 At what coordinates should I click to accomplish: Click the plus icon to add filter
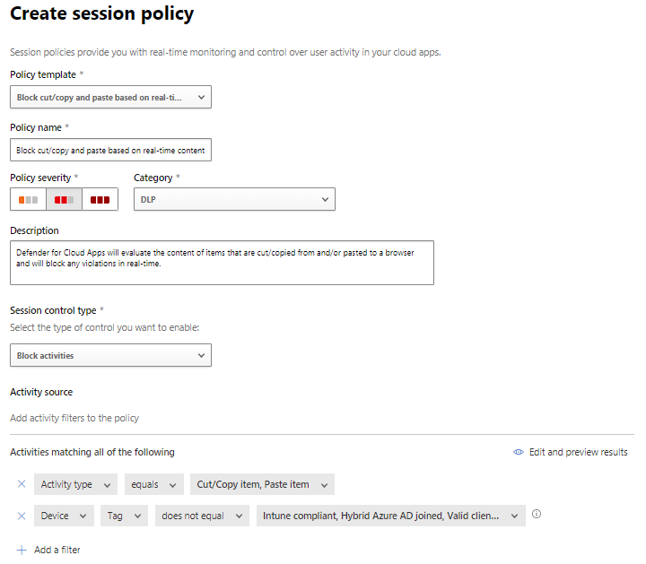pos(22,550)
